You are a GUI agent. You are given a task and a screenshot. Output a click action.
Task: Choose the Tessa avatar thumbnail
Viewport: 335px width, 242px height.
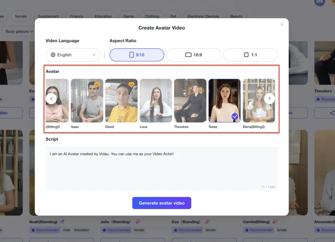224,101
